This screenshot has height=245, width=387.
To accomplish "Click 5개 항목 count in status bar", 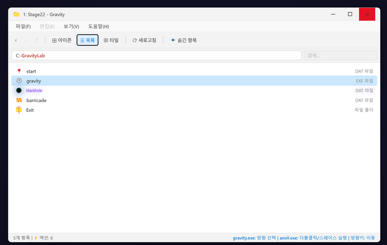I will tap(21, 238).
